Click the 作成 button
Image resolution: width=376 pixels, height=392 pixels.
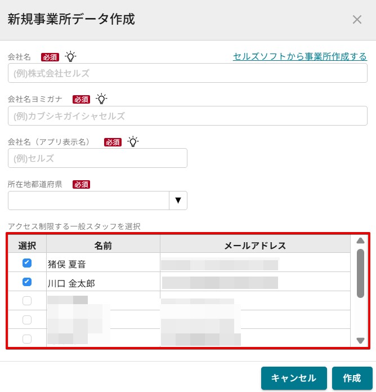coord(352,378)
